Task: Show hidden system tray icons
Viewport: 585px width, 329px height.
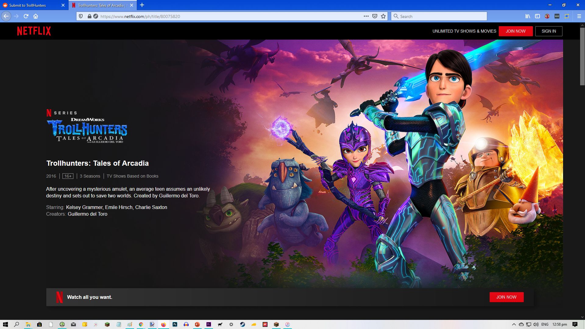Action: (x=514, y=324)
